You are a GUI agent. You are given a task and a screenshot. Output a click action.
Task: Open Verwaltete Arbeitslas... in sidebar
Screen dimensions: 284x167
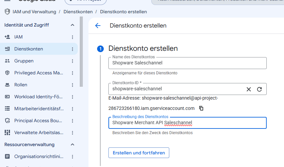(39, 132)
